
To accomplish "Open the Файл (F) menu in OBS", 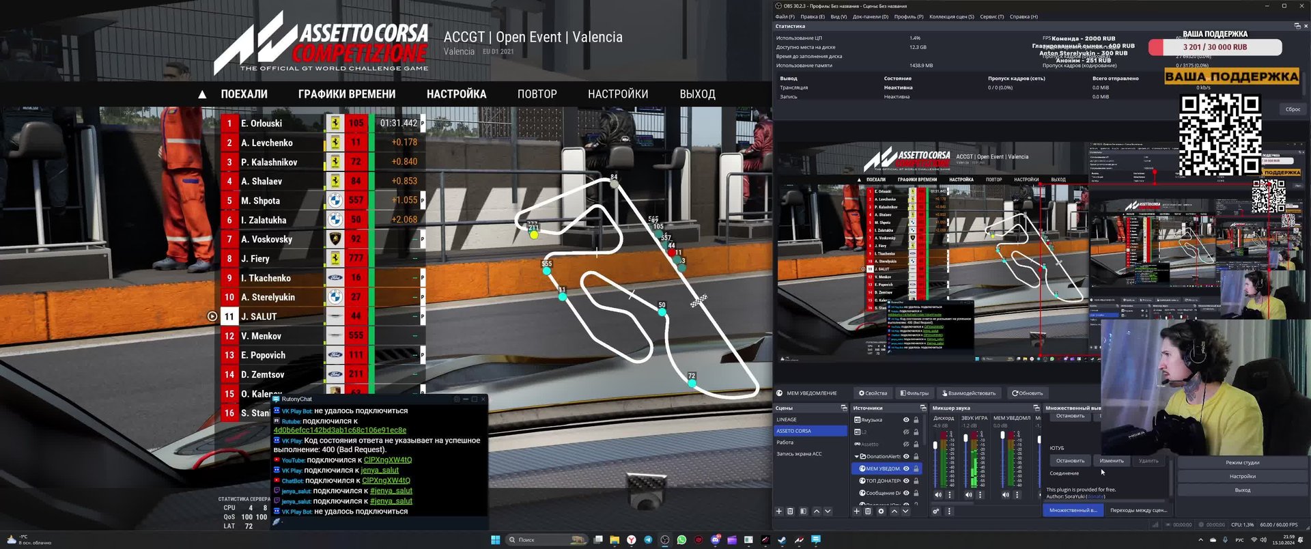I will coord(785,16).
